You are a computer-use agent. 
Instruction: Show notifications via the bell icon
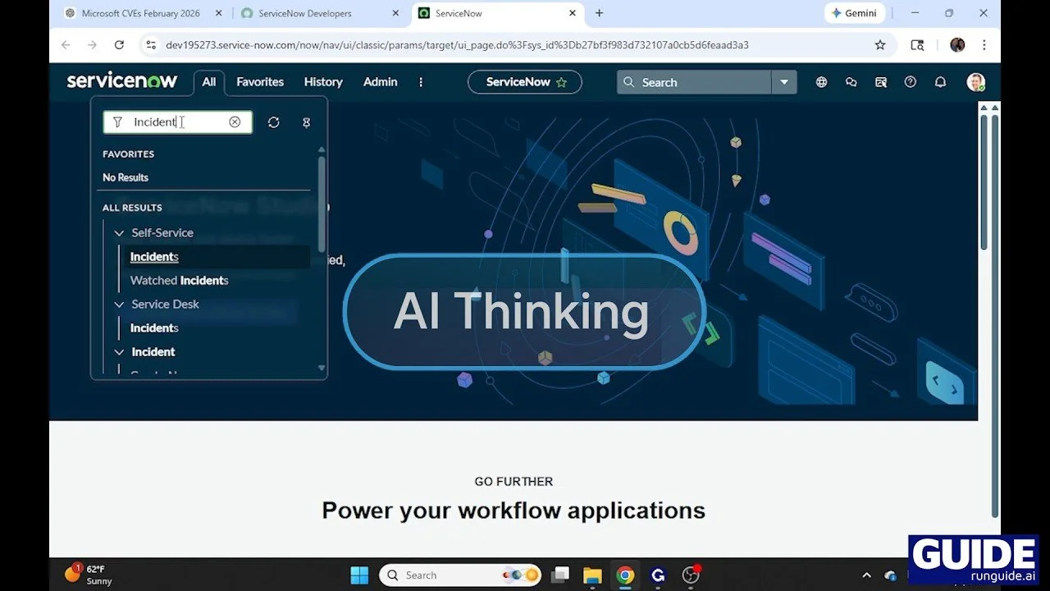[941, 82]
